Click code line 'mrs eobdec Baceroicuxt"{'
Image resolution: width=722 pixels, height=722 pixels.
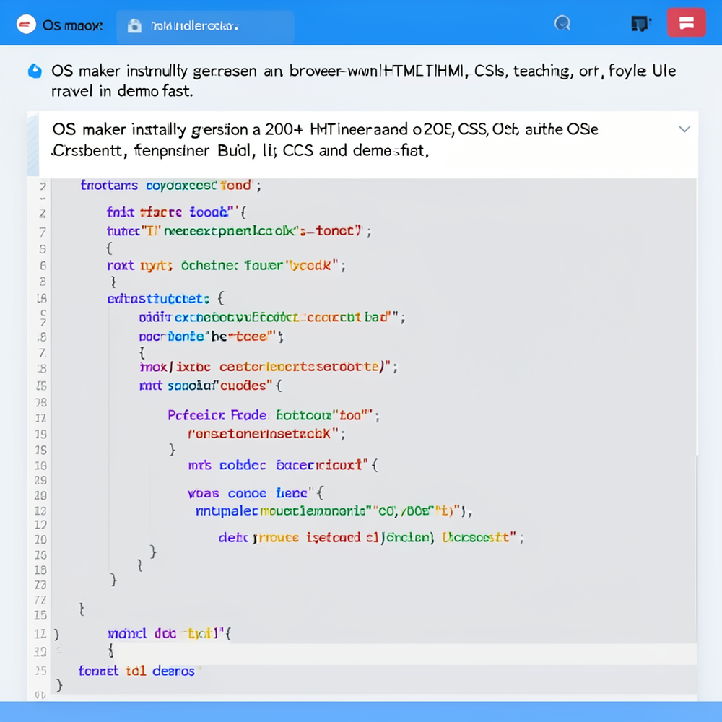(x=283, y=465)
